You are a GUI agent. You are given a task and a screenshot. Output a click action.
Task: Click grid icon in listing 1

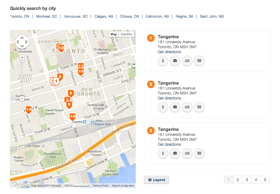(x=199, y=61)
